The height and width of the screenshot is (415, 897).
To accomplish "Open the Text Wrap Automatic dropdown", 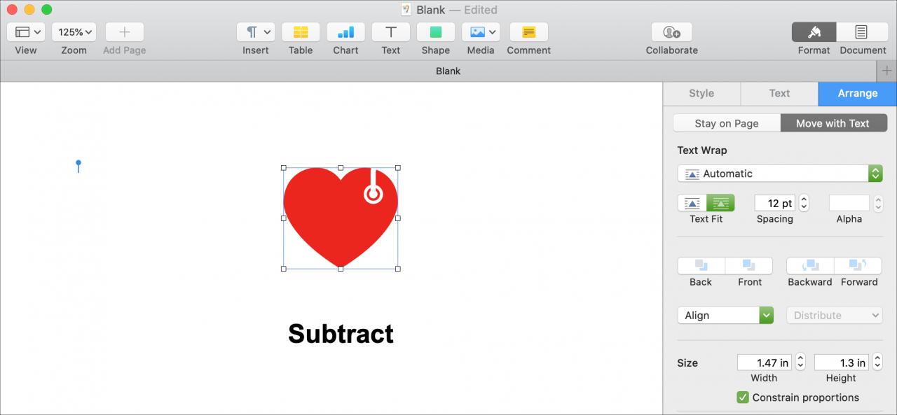I will (780, 174).
